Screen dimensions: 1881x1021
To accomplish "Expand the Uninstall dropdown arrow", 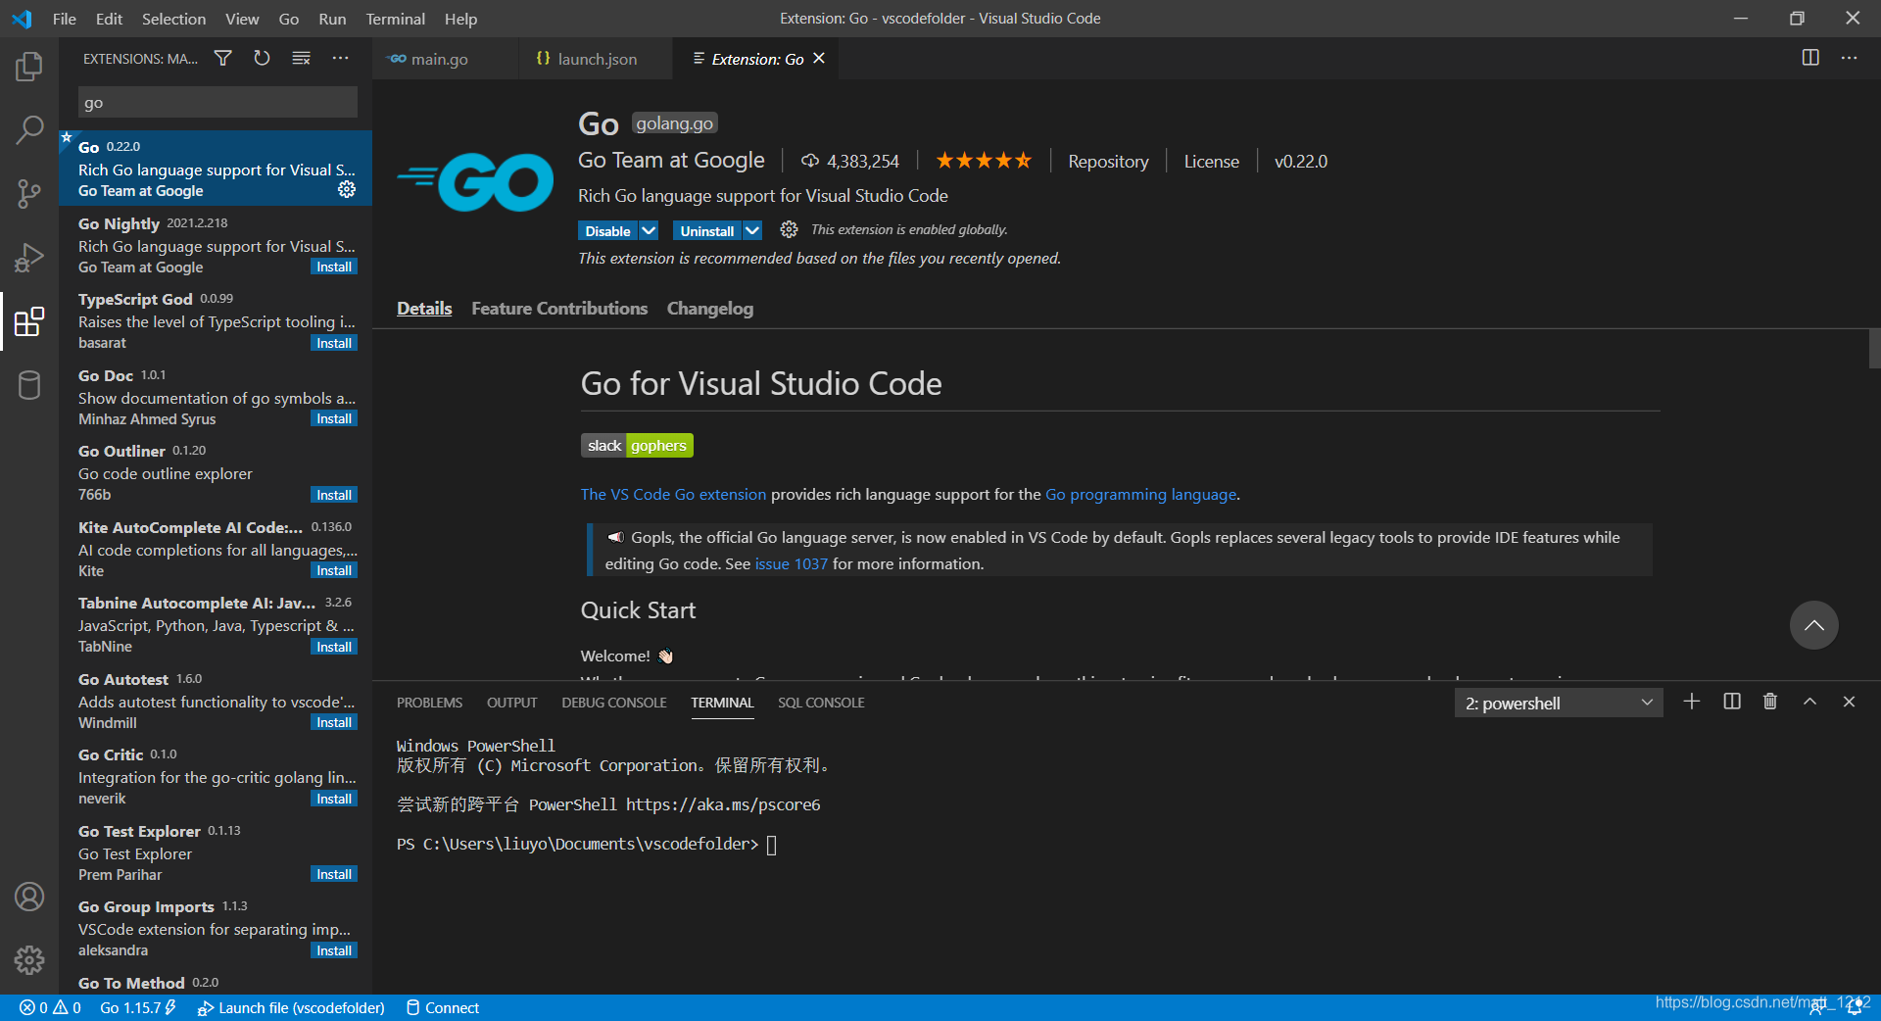I will point(751,231).
